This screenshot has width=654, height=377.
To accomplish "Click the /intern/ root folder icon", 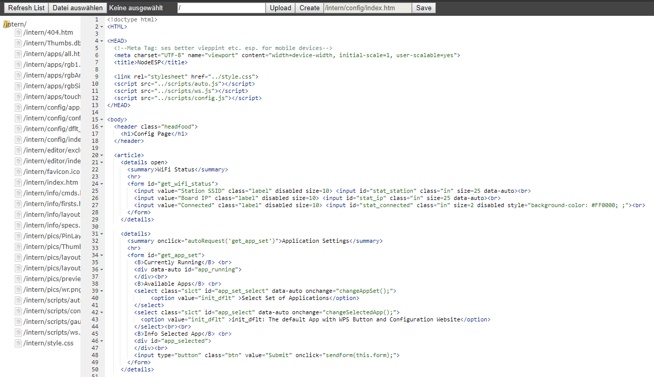I will point(6,24).
